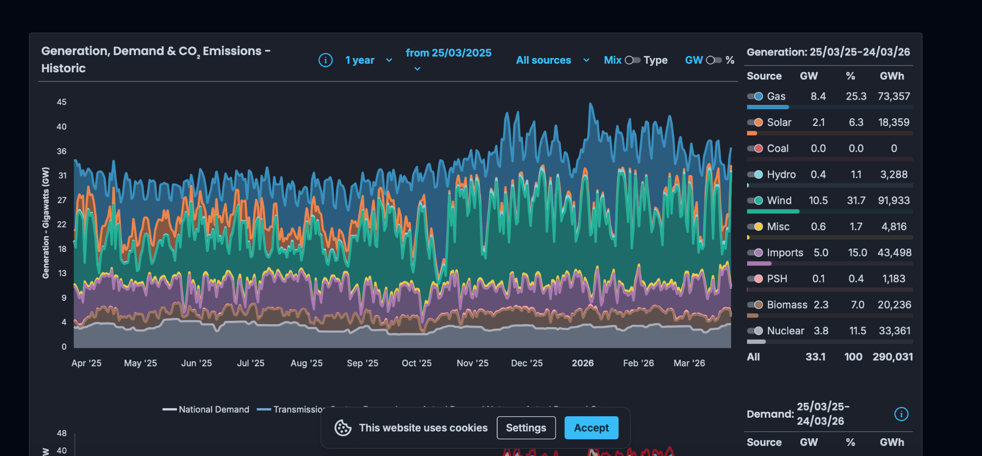Hide the Wind source from the chart
Viewport: 982px width, 456px height.
(755, 201)
